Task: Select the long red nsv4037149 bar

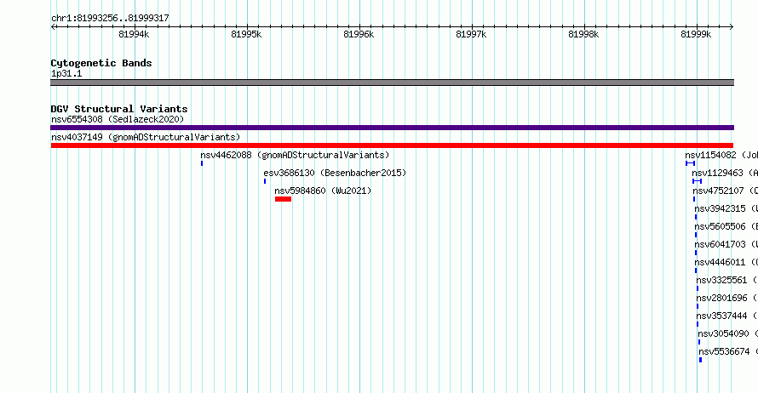Action: 392,145
